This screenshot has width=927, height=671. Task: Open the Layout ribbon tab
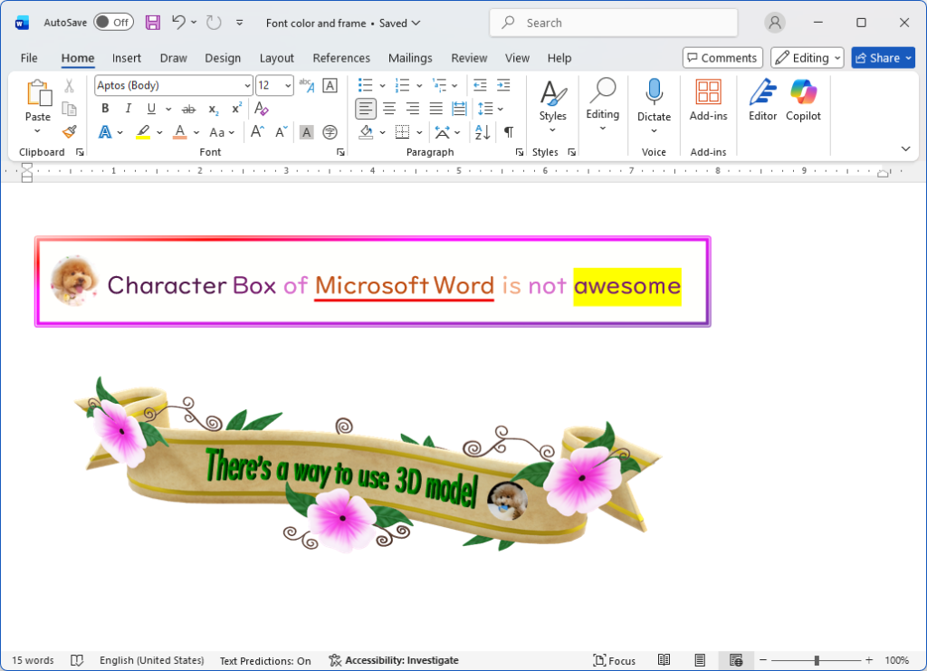276,58
